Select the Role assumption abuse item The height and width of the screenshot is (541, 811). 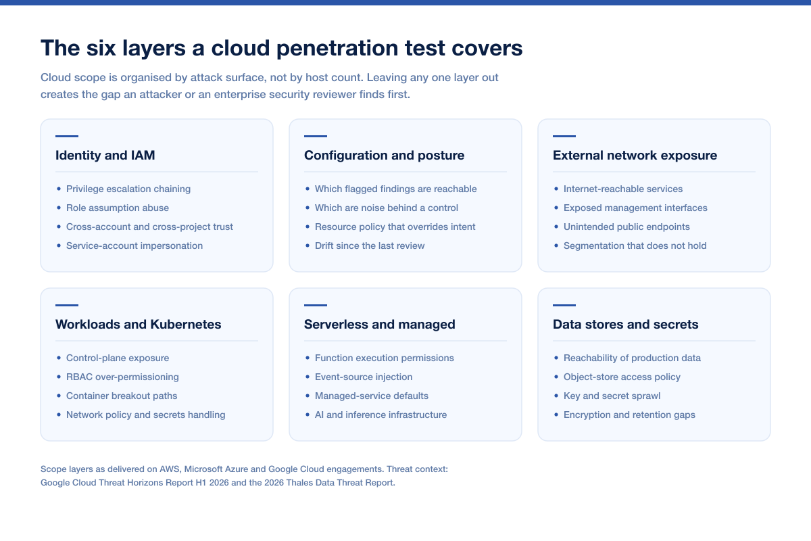point(118,208)
